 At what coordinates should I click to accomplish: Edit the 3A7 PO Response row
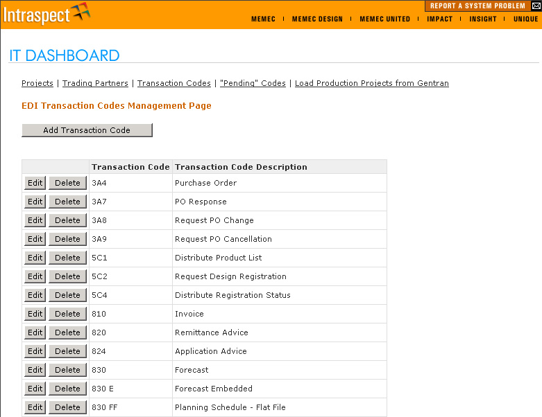click(x=35, y=202)
